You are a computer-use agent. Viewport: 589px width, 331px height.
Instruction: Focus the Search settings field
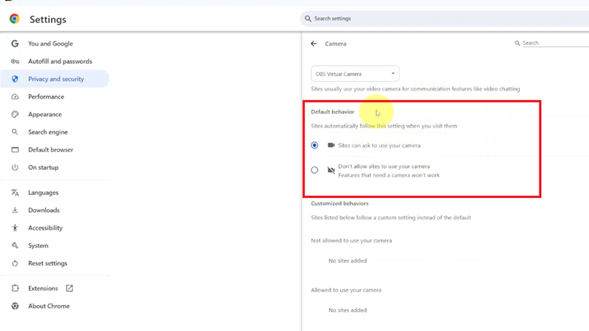click(444, 18)
